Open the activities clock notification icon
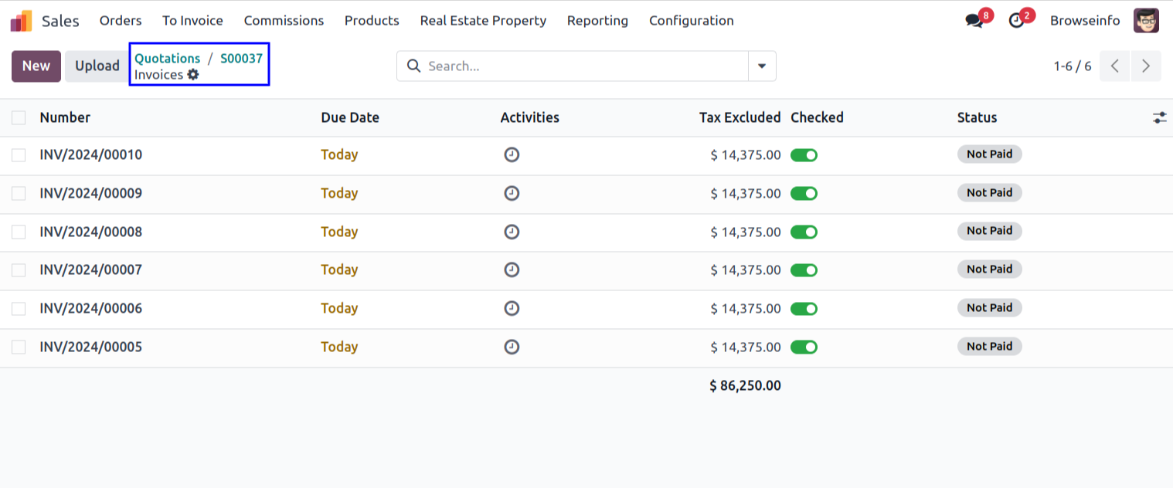Screen dimensions: 1173x488 click(x=1016, y=21)
